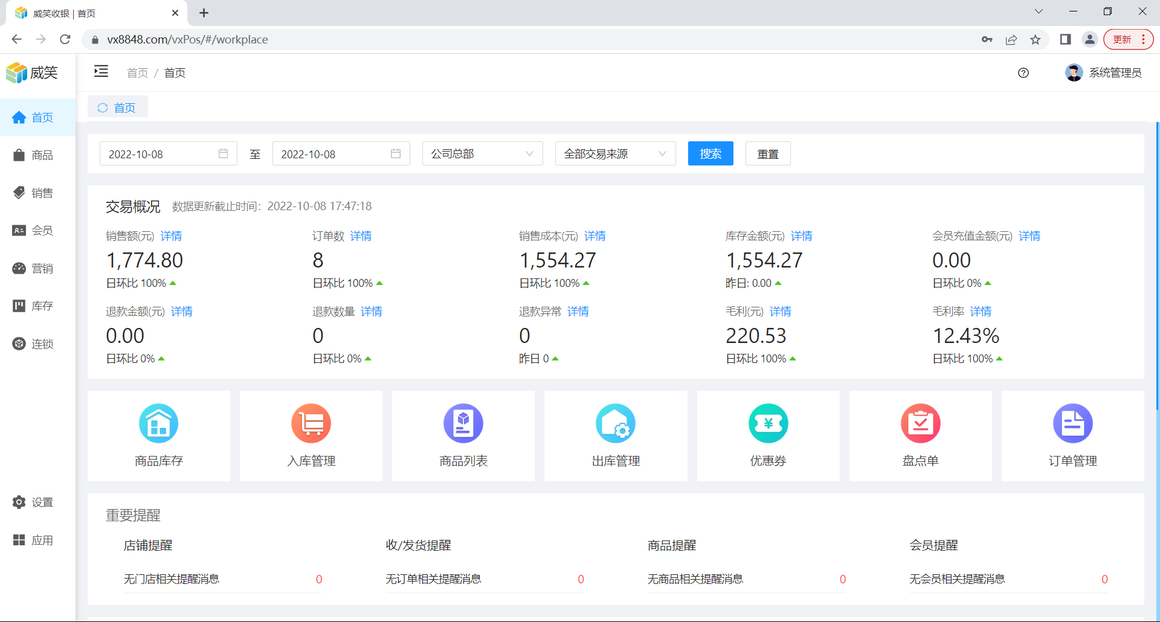Expand the 全部交易来源 dropdown
This screenshot has height=622, width=1160.
[615, 154]
